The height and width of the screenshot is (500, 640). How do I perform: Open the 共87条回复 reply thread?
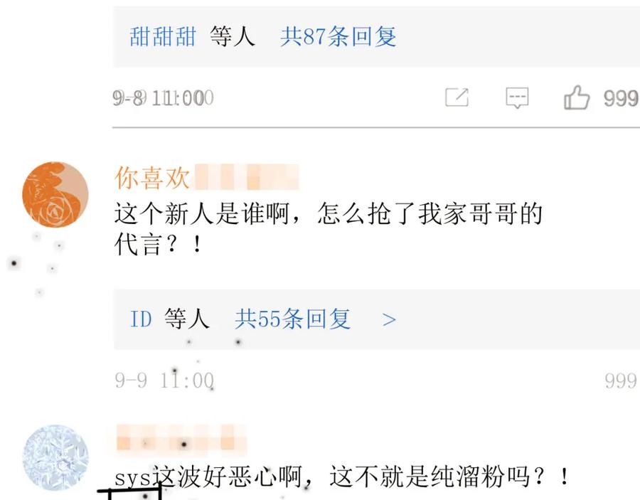tap(338, 36)
